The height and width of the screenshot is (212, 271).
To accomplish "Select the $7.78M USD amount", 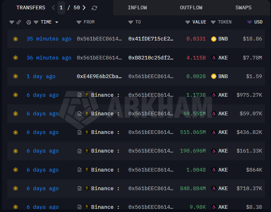I will (252, 57).
